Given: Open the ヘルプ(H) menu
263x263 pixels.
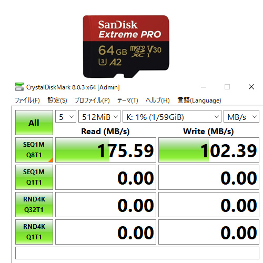Looking at the screenshot, I should [158, 100].
